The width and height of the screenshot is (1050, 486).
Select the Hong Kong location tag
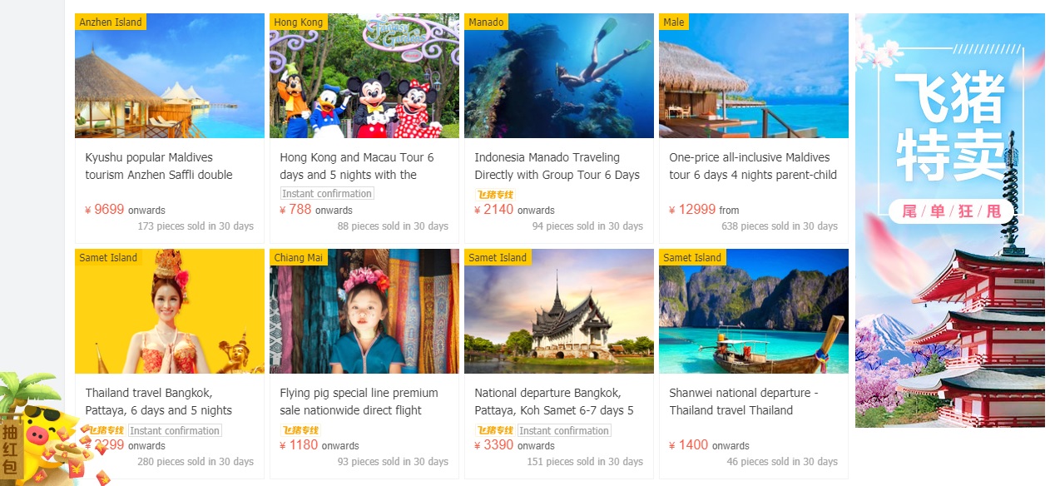point(299,22)
